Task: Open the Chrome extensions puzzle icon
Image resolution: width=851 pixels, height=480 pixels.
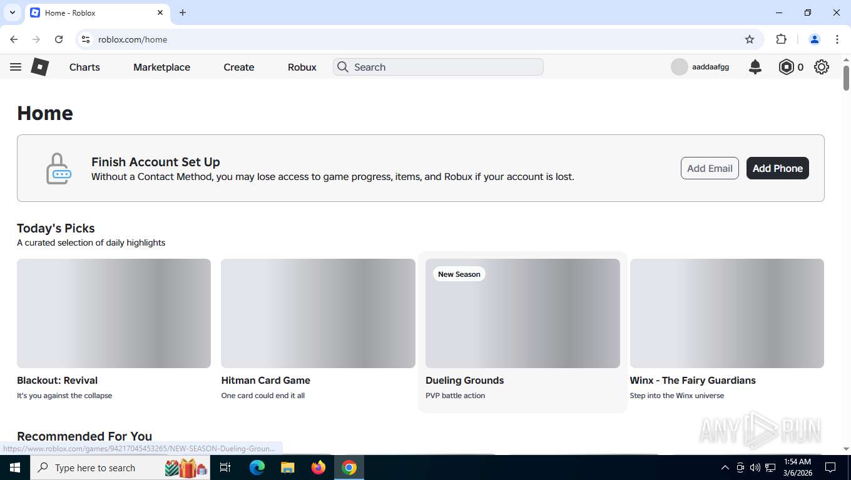Action: coord(781,39)
